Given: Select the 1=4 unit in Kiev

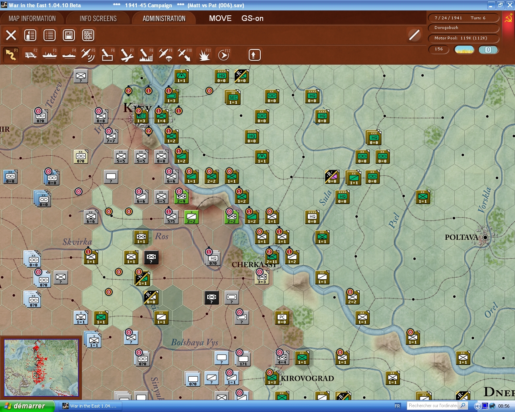Looking at the screenshot, I should pyautogui.click(x=161, y=116).
